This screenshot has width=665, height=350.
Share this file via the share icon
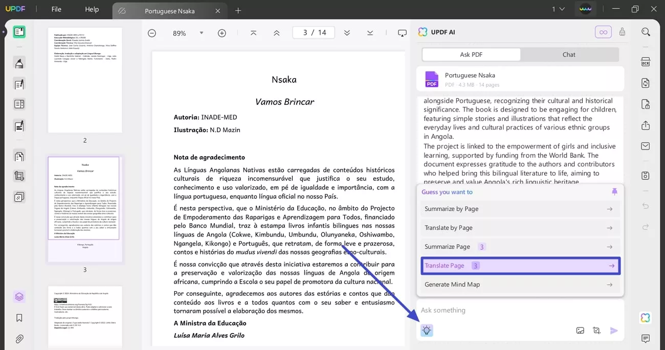click(x=646, y=125)
